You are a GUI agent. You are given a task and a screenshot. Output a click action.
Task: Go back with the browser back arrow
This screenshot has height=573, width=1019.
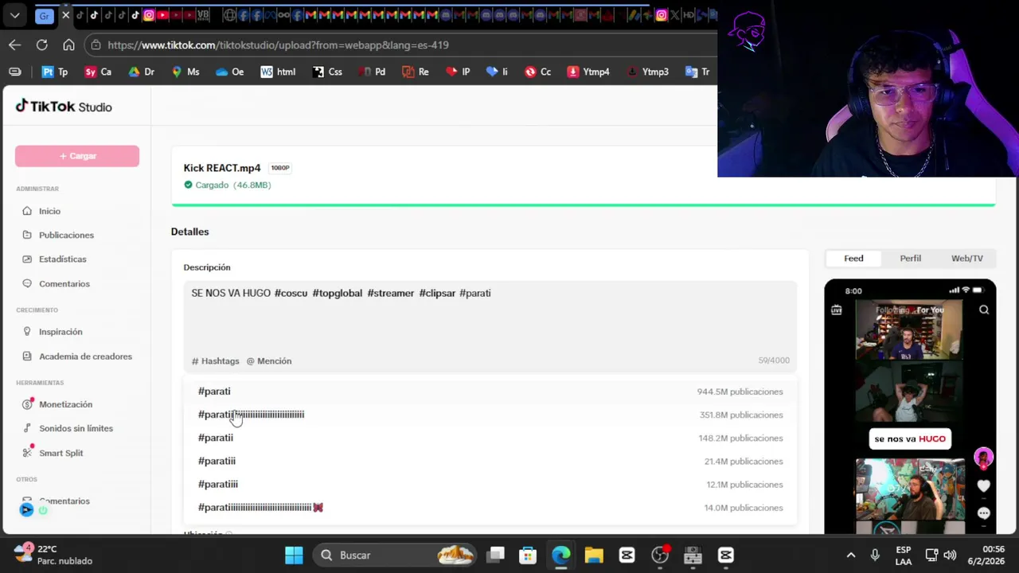coord(14,45)
